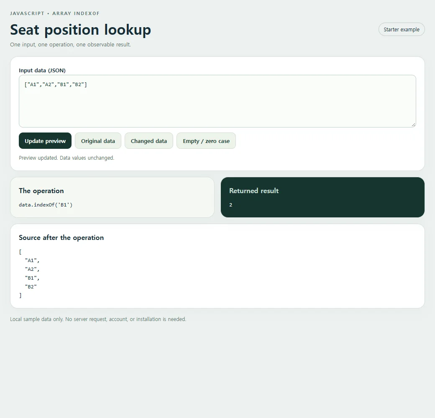
Task: Click the Returned result panel heading
Action: coord(254,191)
